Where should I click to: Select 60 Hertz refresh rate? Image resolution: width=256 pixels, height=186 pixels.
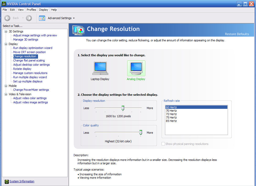[196, 107]
